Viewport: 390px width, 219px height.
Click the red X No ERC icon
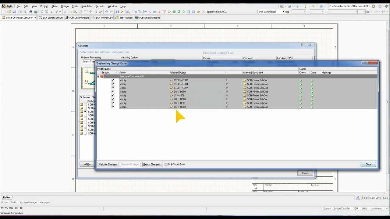pyautogui.click(x=204, y=12)
